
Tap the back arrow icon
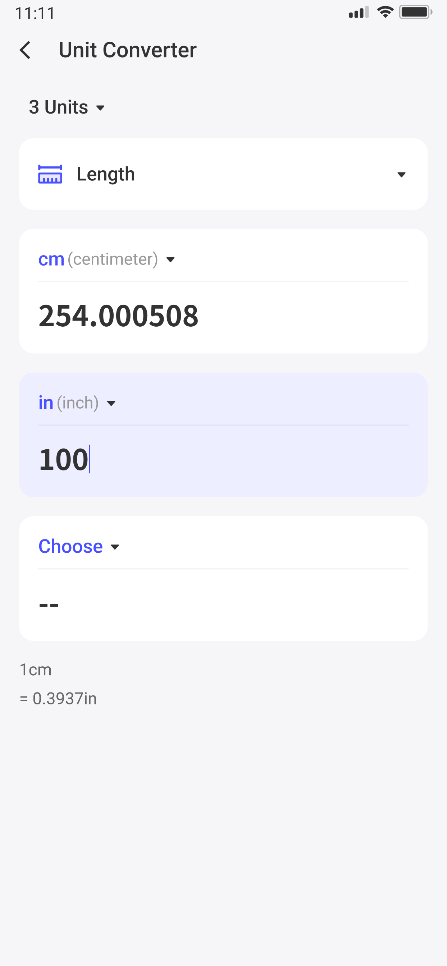point(25,50)
